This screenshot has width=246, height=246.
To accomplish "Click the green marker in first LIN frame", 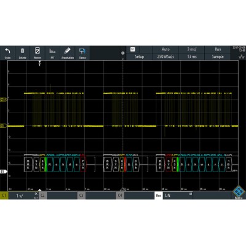I will pos(46,164).
